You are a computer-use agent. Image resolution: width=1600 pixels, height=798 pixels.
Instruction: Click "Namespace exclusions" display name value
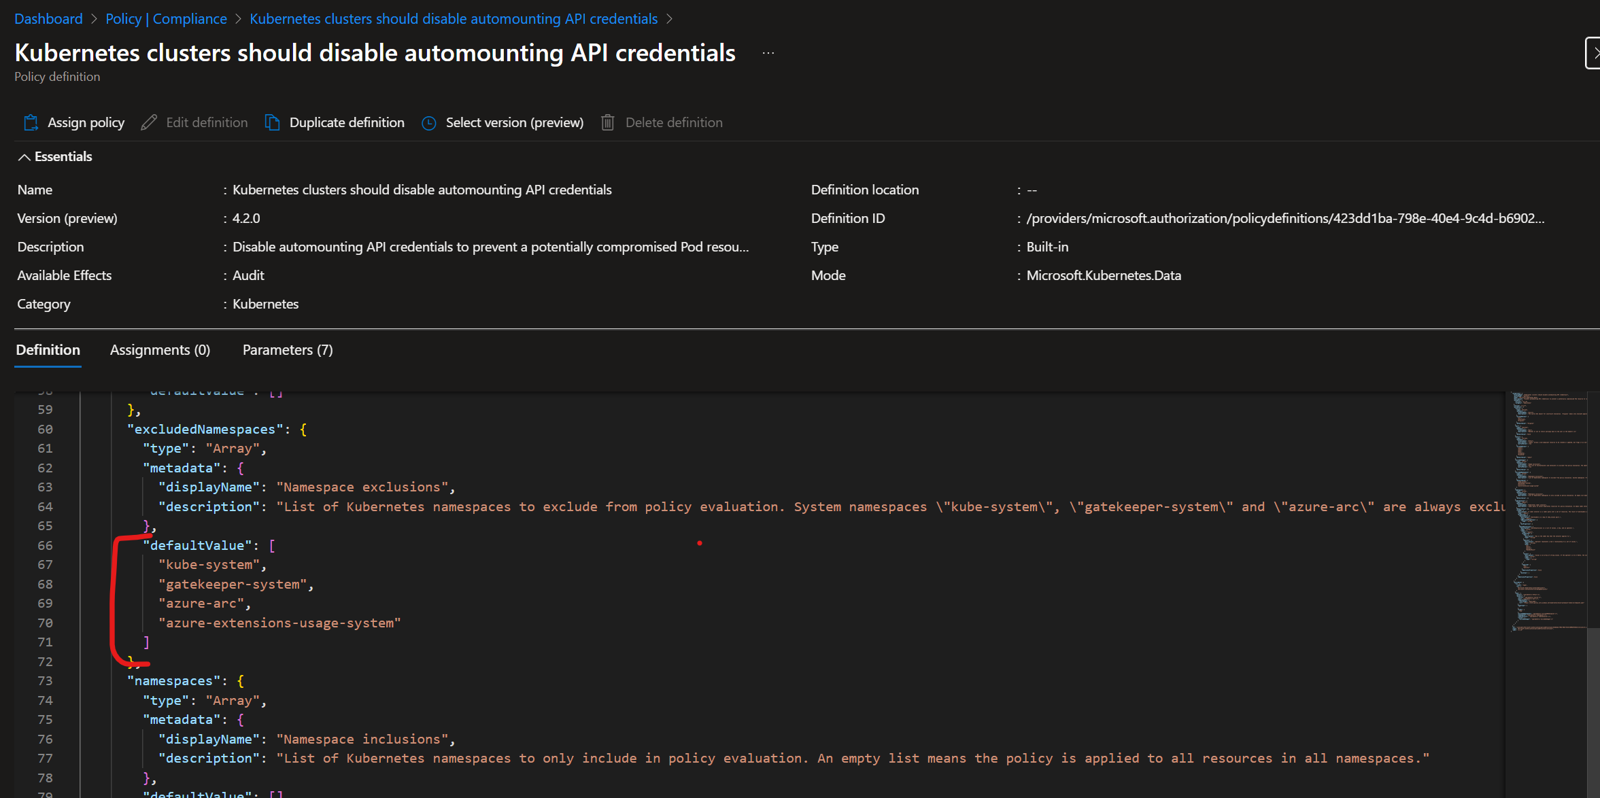[x=362, y=487]
